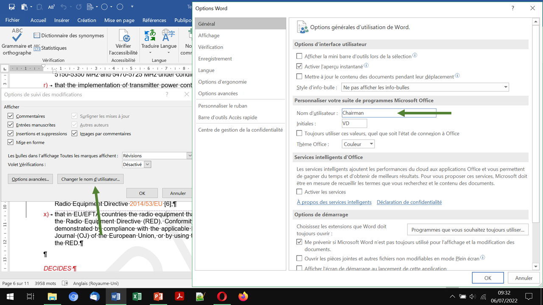Click the Initiales field
543x305 pixels.
tap(354, 124)
